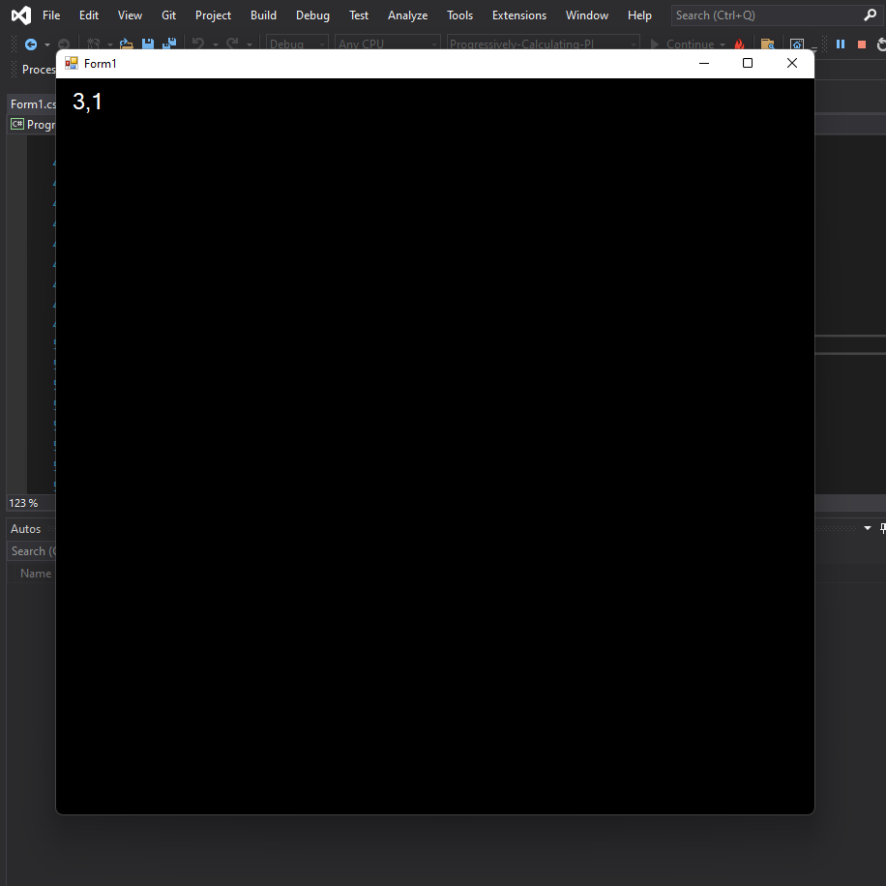Click the Name column header in Autos
Screen dimensions: 886x886
click(x=35, y=573)
